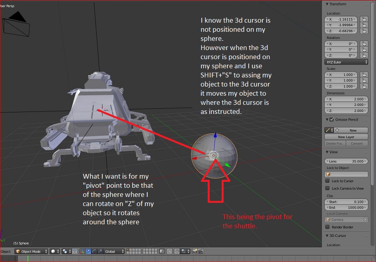
Task: Select the translate manipulator arrow icon
Action: tap(88, 251)
